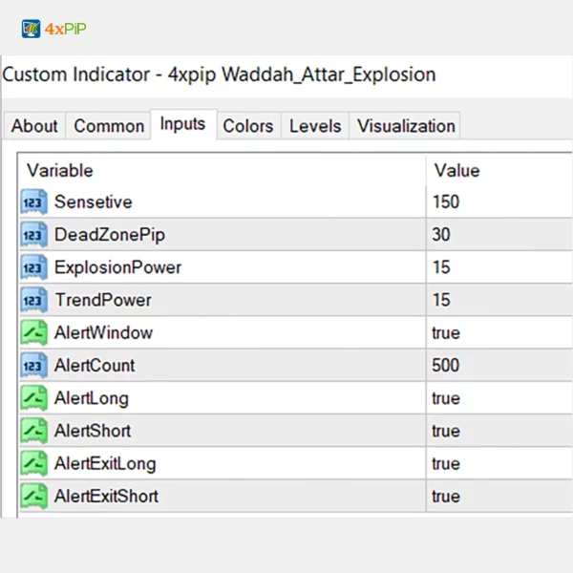Click the boolean icon beside AlertShort
Screen dimensions: 573x573
point(33,431)
